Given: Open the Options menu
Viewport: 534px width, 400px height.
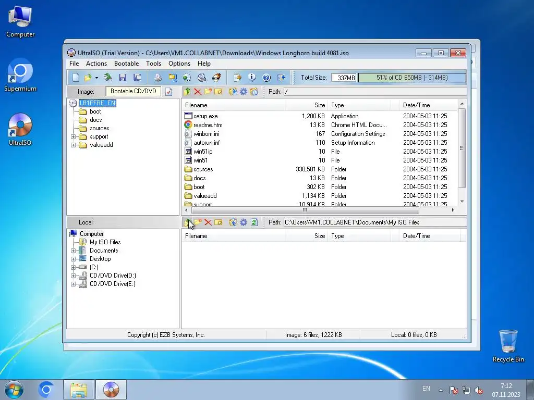Looking at the screenshot, I should pyautogui.click(x=179, y=64).
